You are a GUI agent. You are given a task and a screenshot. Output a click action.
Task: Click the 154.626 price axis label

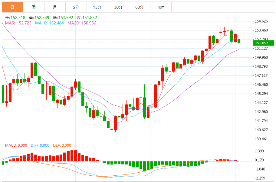[261, 21]
